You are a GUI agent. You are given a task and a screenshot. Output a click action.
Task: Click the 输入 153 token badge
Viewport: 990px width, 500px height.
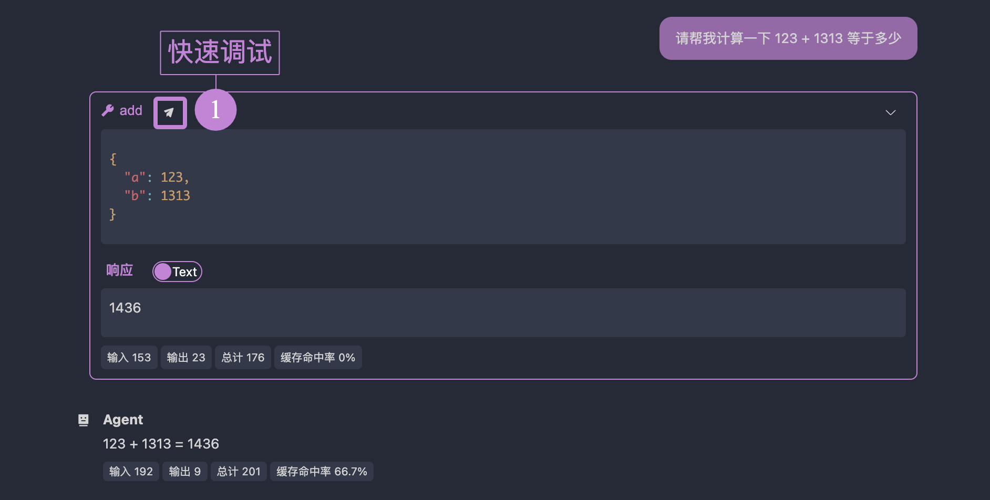[129, 358]
